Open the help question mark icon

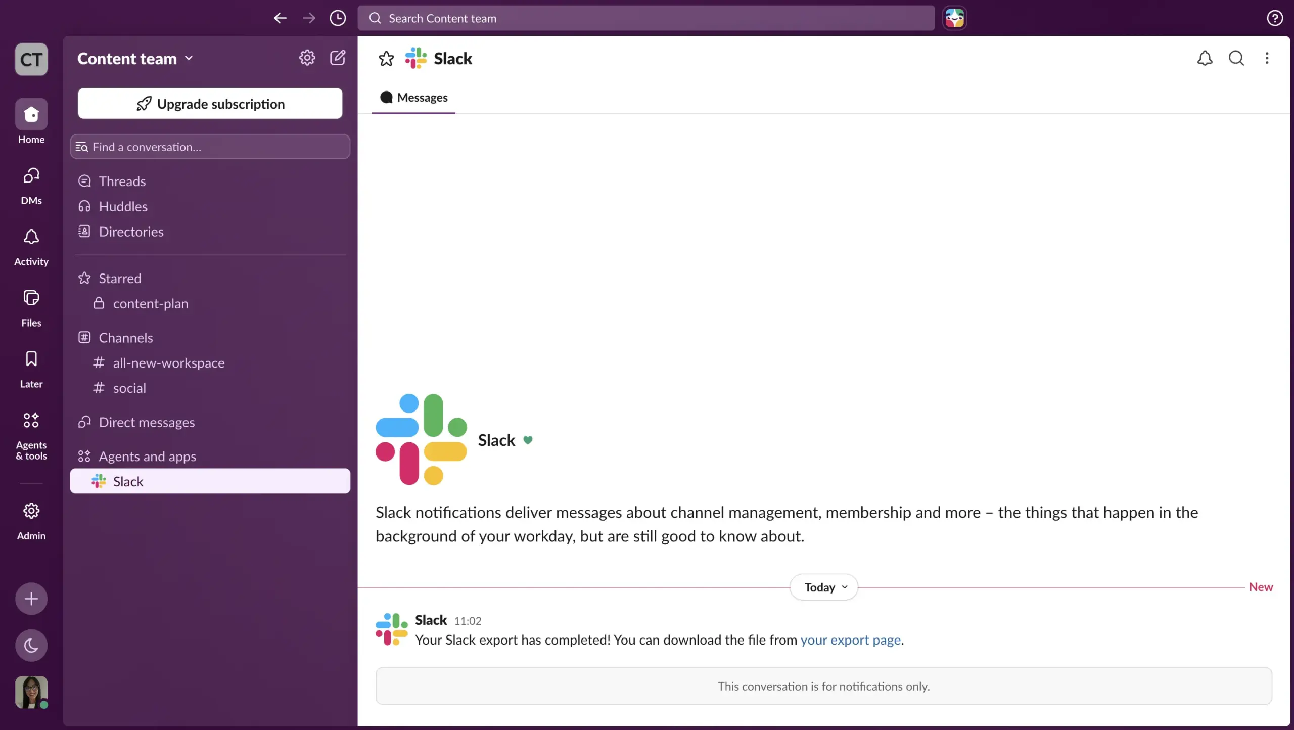click(1275, 18)
